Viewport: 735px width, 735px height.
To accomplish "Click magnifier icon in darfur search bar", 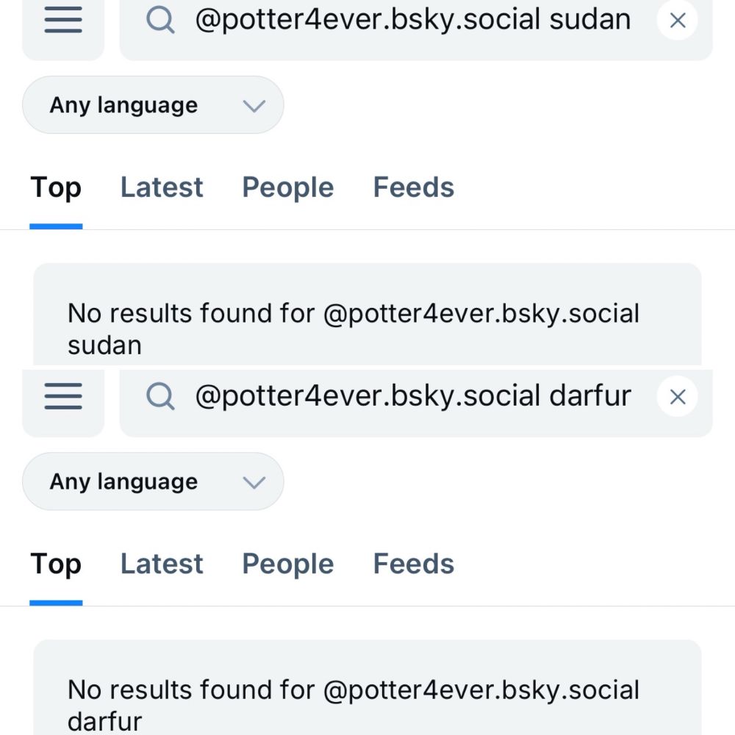I will [160, 397].
